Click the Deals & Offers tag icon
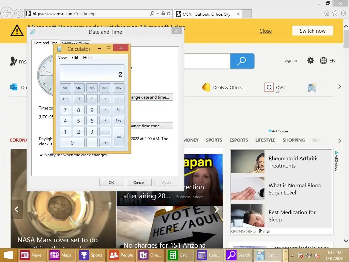 pyautogui.click(x=206, y=87)
